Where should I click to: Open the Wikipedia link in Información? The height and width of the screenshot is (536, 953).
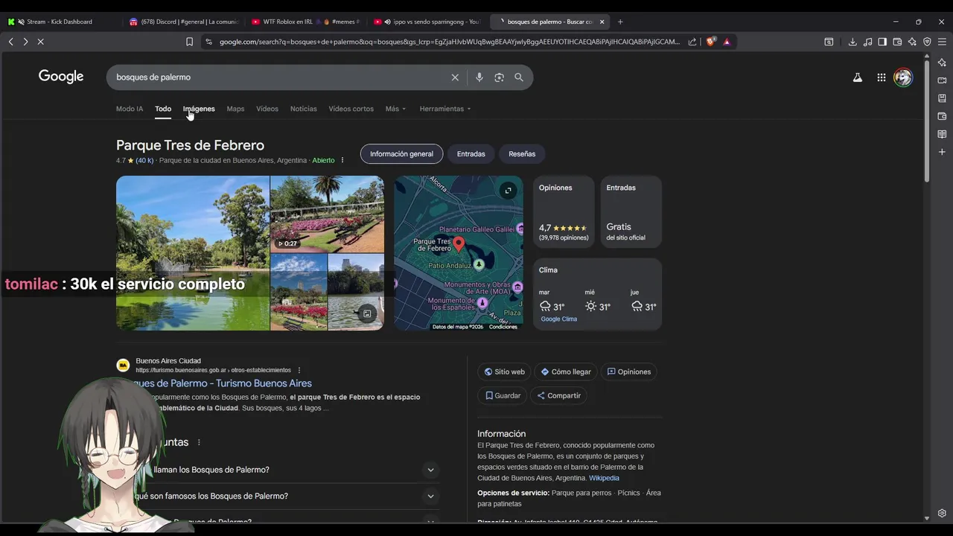pos(604,478)
